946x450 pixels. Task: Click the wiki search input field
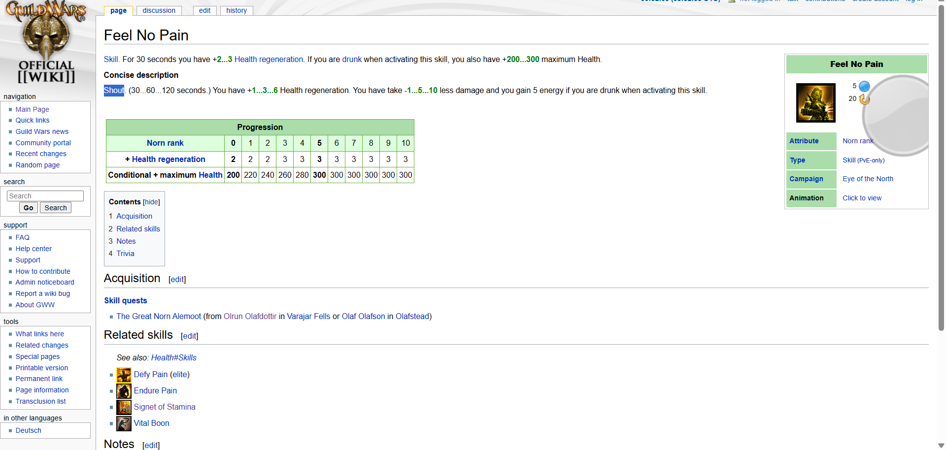pyautogui.click(x=45, y=196)
